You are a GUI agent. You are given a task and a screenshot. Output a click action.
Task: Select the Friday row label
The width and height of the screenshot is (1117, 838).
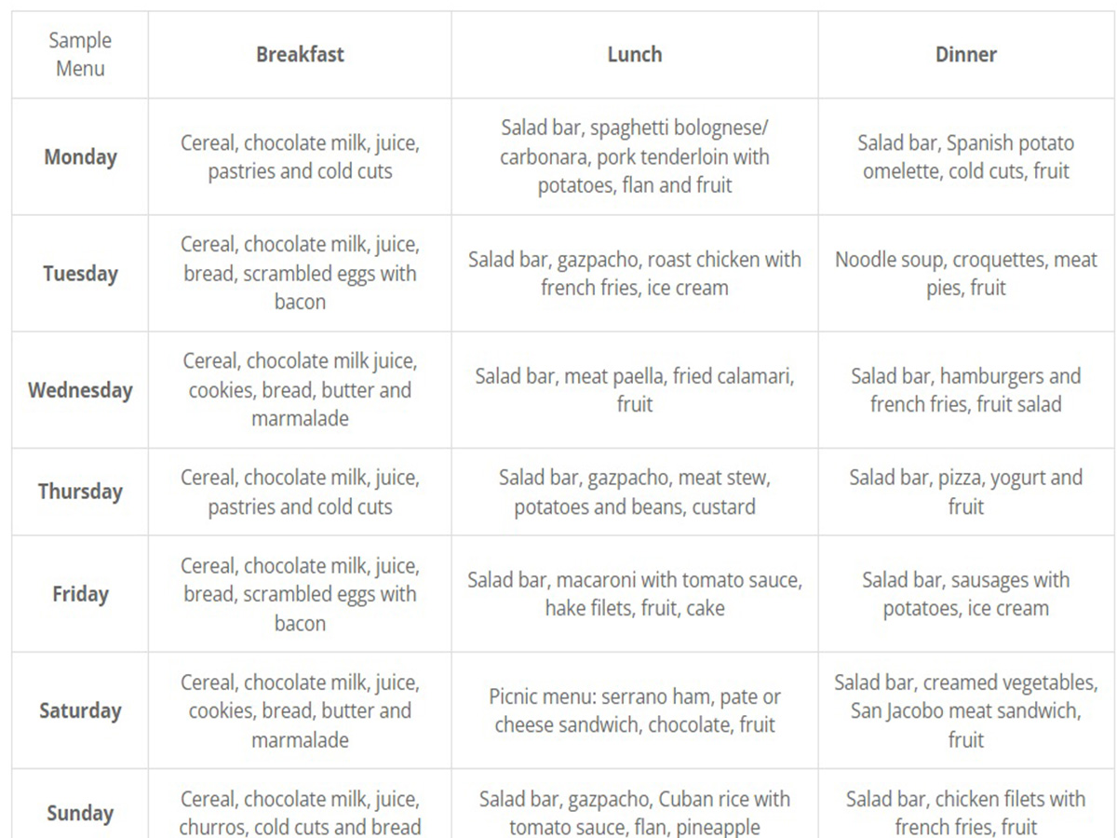pos(80,594)
